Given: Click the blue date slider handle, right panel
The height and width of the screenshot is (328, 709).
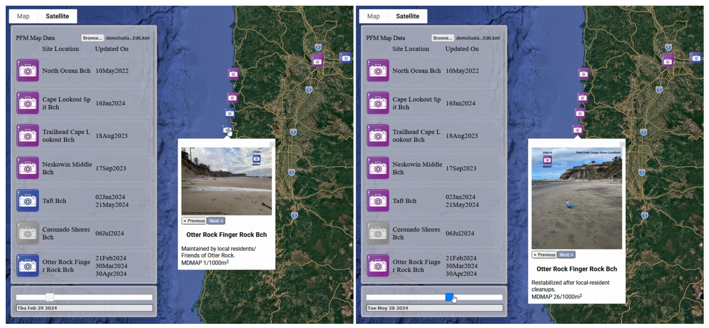Looking at the screenshot, I should [x=449, y=297].
